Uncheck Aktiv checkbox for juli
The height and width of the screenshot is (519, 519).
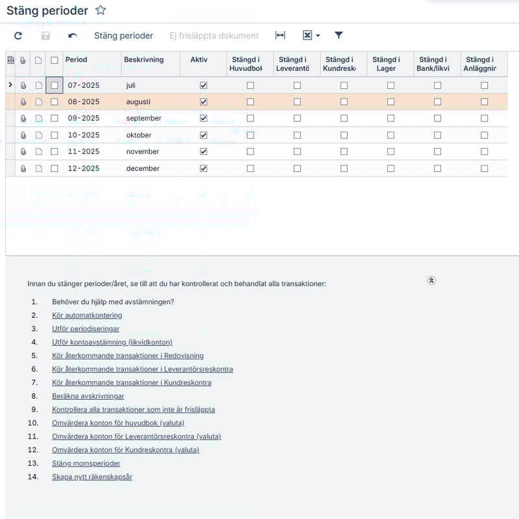pos(204,85)
